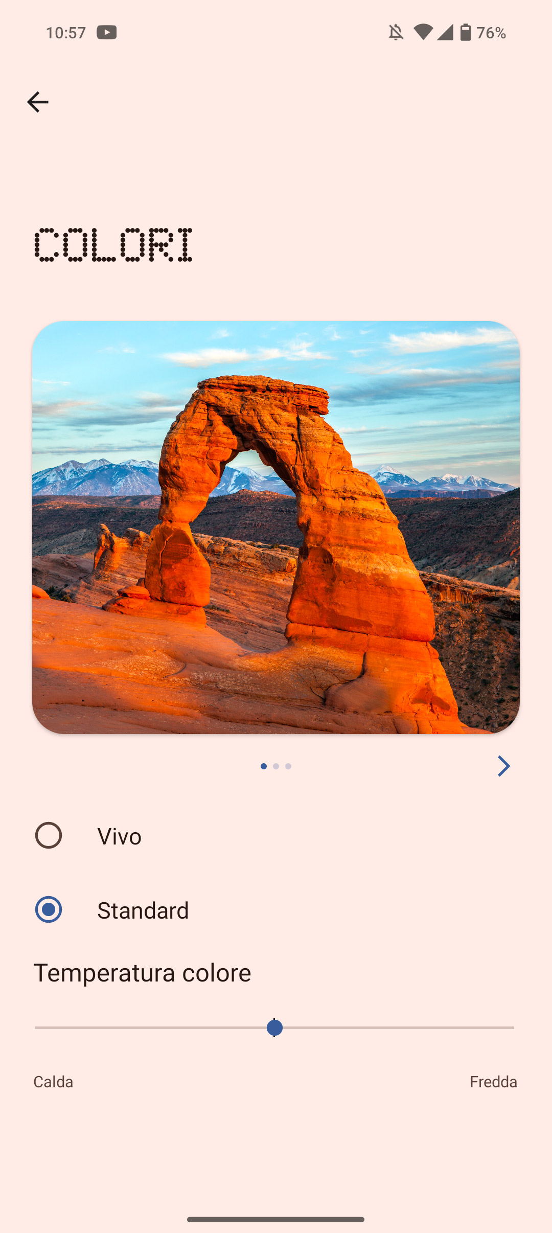Screen dimensions: 552x1233
Task: Select the Vivo radio button
Action: tap(49, 835)
